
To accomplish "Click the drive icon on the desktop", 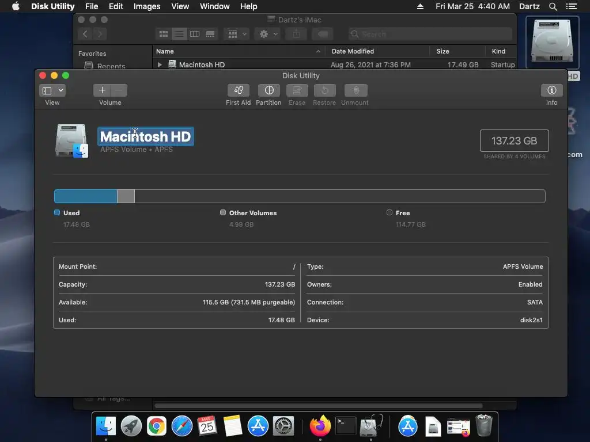I will 552,42.
